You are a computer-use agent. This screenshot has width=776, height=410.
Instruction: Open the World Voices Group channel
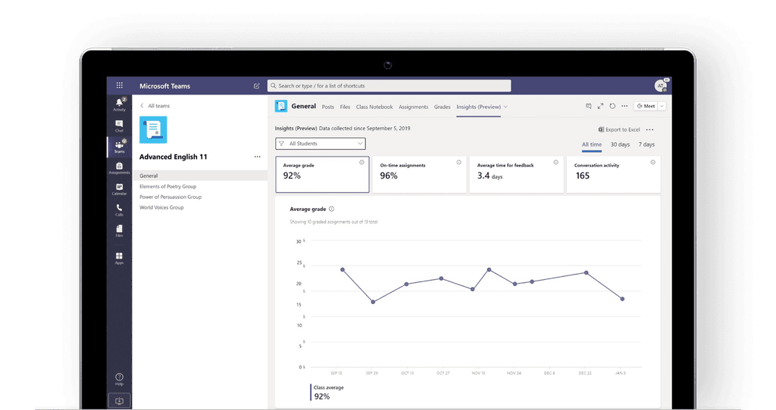[x=161, y=207]
